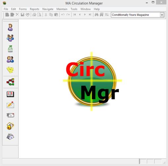The height and width of the screenshot is (166, 168).
Task: Expand the Conditionally Yours Magazine dropdown arrow
Action: [162, 15]
